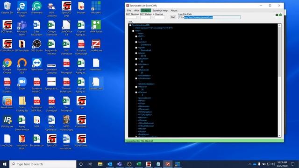Collapse the <info> tree node
The image size is (299, 168).
pyautogui.click(x=133, y=31)
